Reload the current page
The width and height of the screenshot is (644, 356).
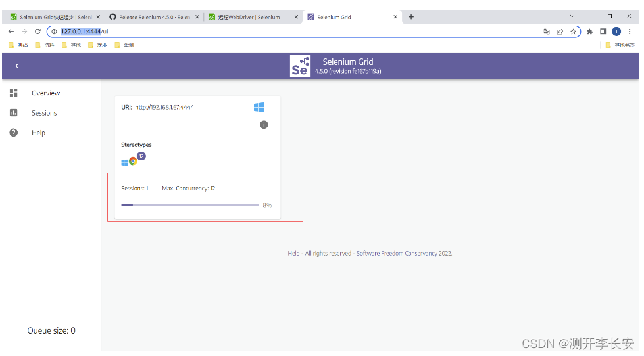(37, 32)
